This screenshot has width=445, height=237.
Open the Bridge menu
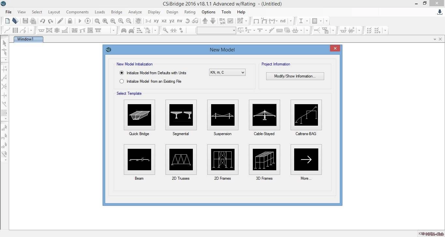117,12
